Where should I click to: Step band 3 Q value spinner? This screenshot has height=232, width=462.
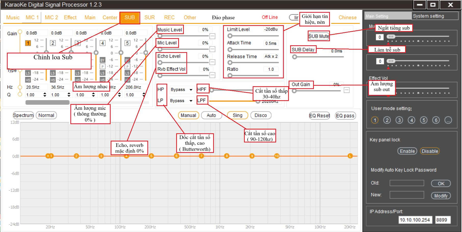(93, 95)
